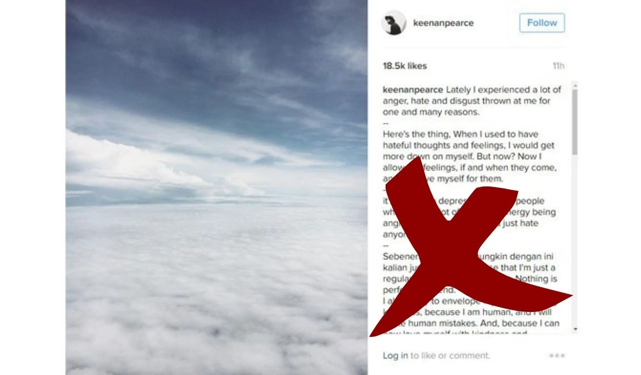The image size is (641, 375).
Task: Open the Log in link
Action: [395, 355]
